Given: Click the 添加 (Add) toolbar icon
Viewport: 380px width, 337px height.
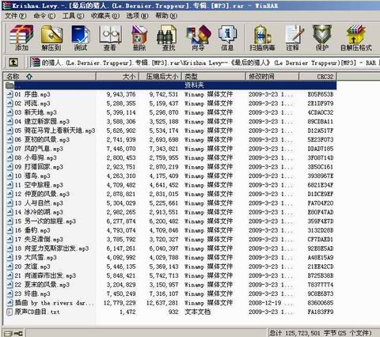Looking at the screenshot, I should tap(21, 37).
